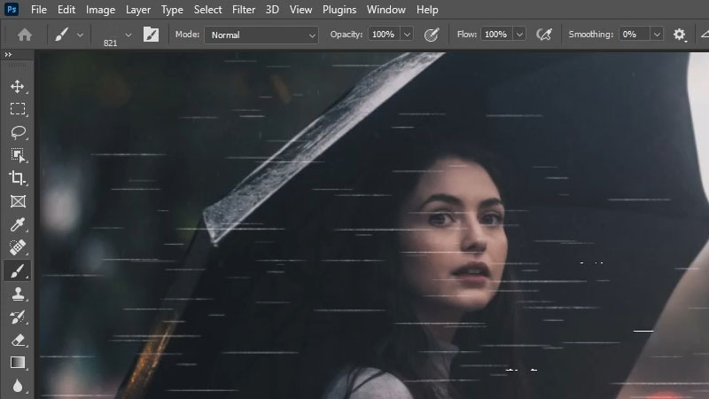Click the Smoothing label
Viewport: 709px width, 399px height.
coord(591,35)
